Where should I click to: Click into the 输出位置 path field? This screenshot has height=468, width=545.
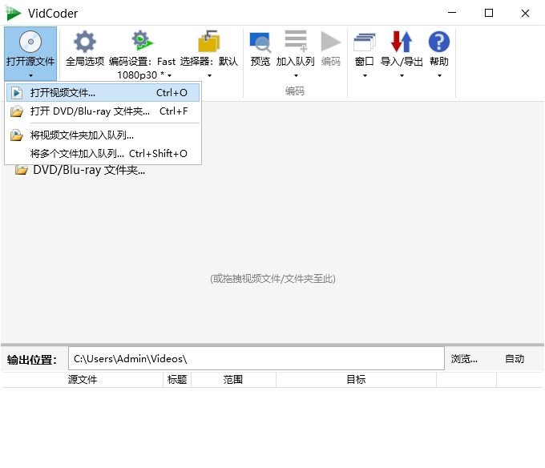(x=256, y=358)
